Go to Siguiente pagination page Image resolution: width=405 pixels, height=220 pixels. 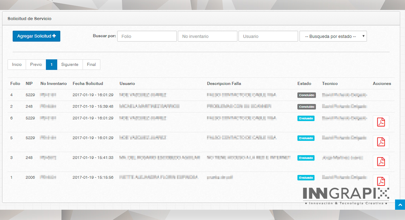(70, 65)
